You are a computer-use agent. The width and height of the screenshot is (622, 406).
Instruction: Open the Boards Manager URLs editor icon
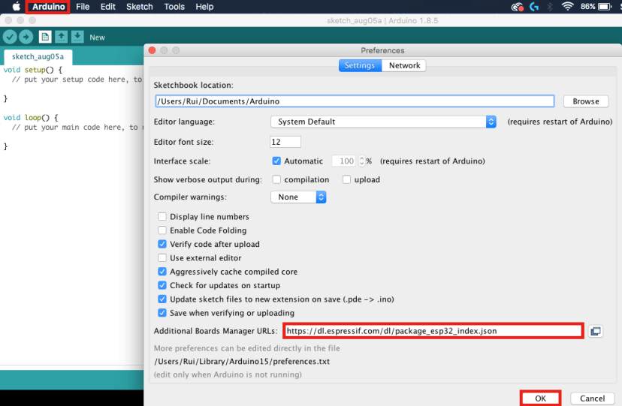tap(596, 331)
